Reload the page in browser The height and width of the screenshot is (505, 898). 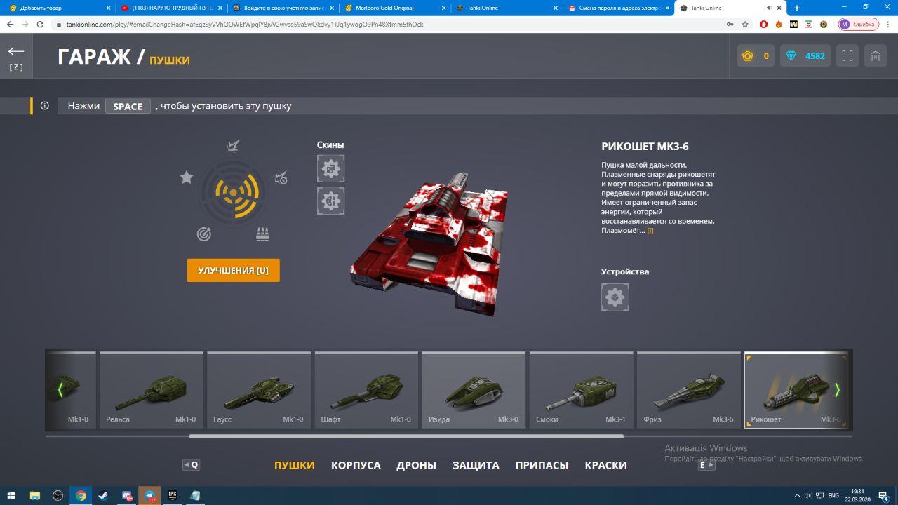[41, 24]
